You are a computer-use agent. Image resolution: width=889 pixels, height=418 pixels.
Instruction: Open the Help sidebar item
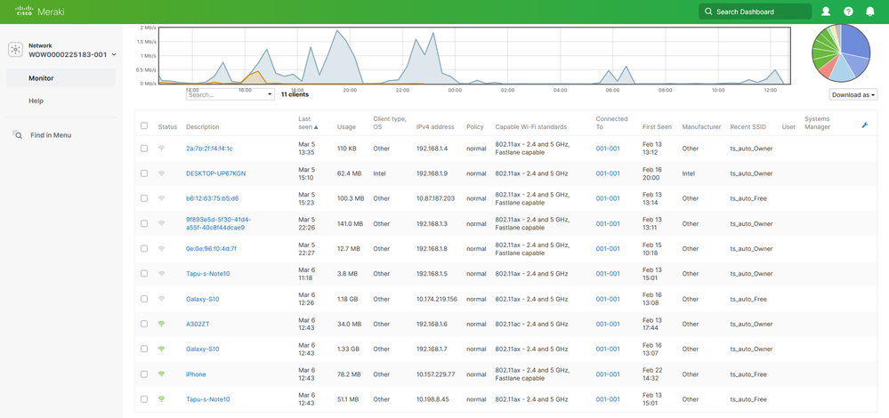36,101
